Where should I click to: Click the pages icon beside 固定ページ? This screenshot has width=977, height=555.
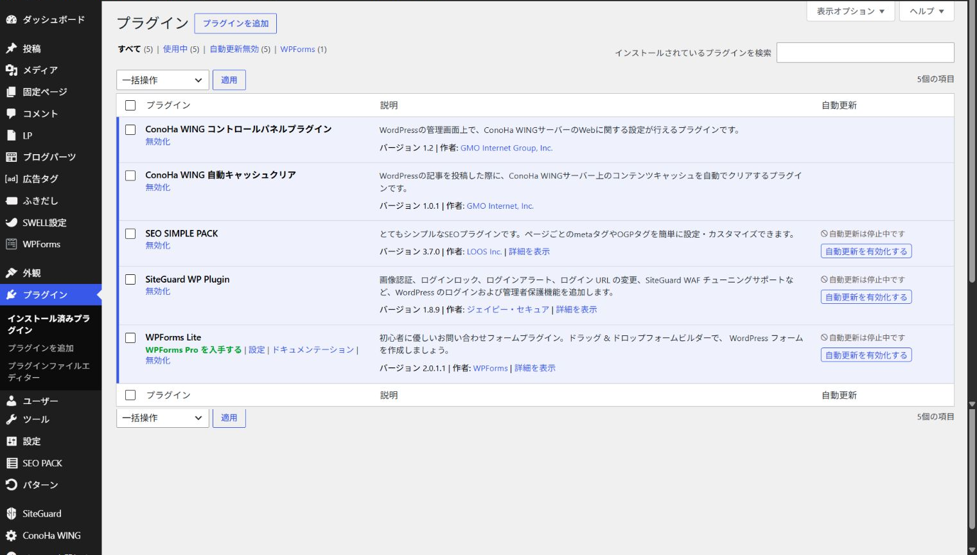click(11, 92)
